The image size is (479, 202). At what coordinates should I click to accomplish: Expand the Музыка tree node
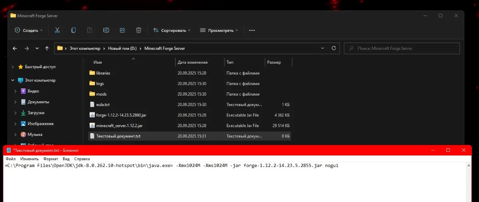click(x=15, y=134)
